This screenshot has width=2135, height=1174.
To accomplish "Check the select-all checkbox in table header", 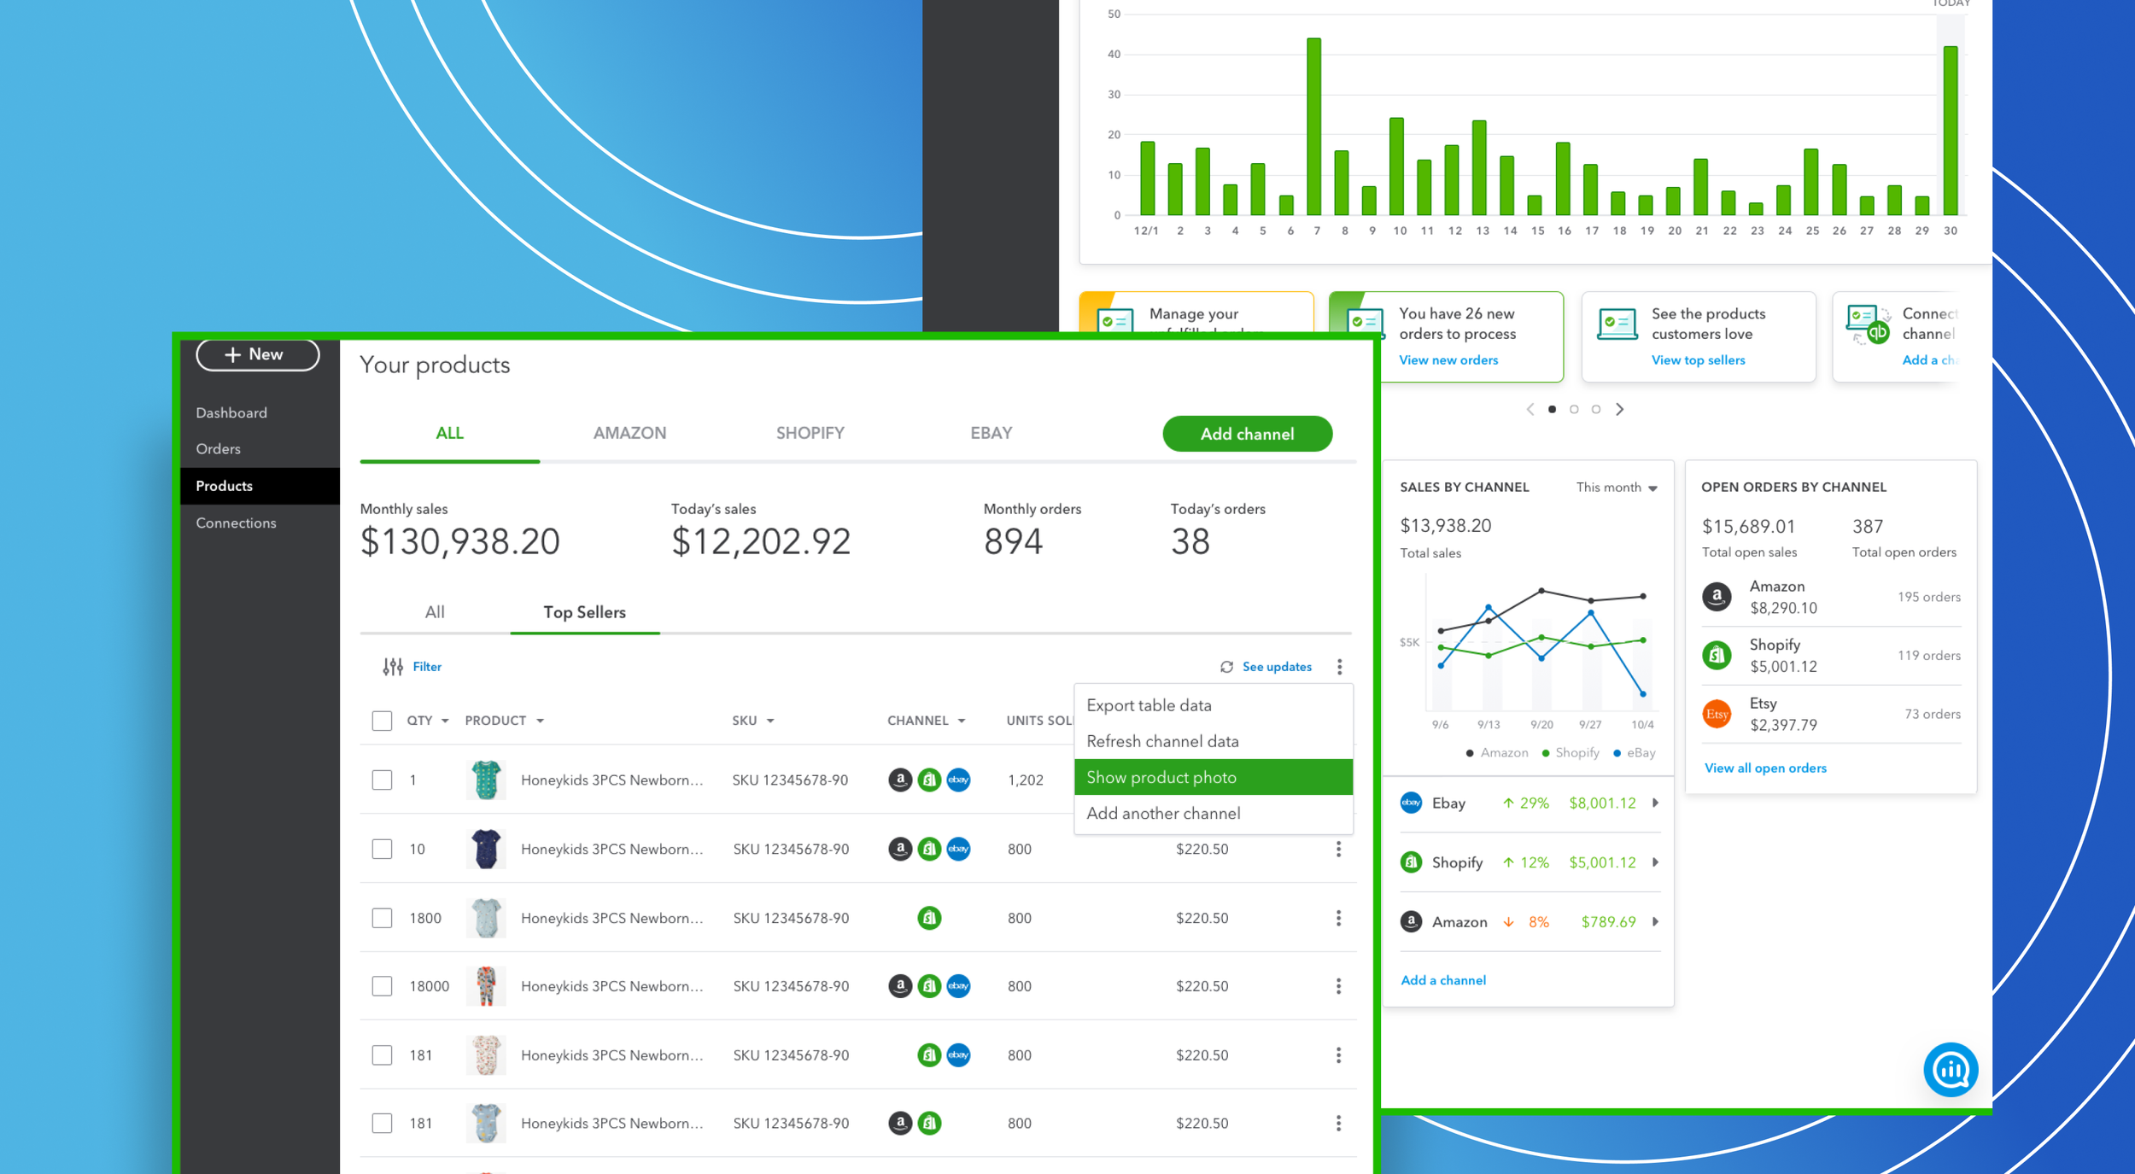I will pos(382,721).
